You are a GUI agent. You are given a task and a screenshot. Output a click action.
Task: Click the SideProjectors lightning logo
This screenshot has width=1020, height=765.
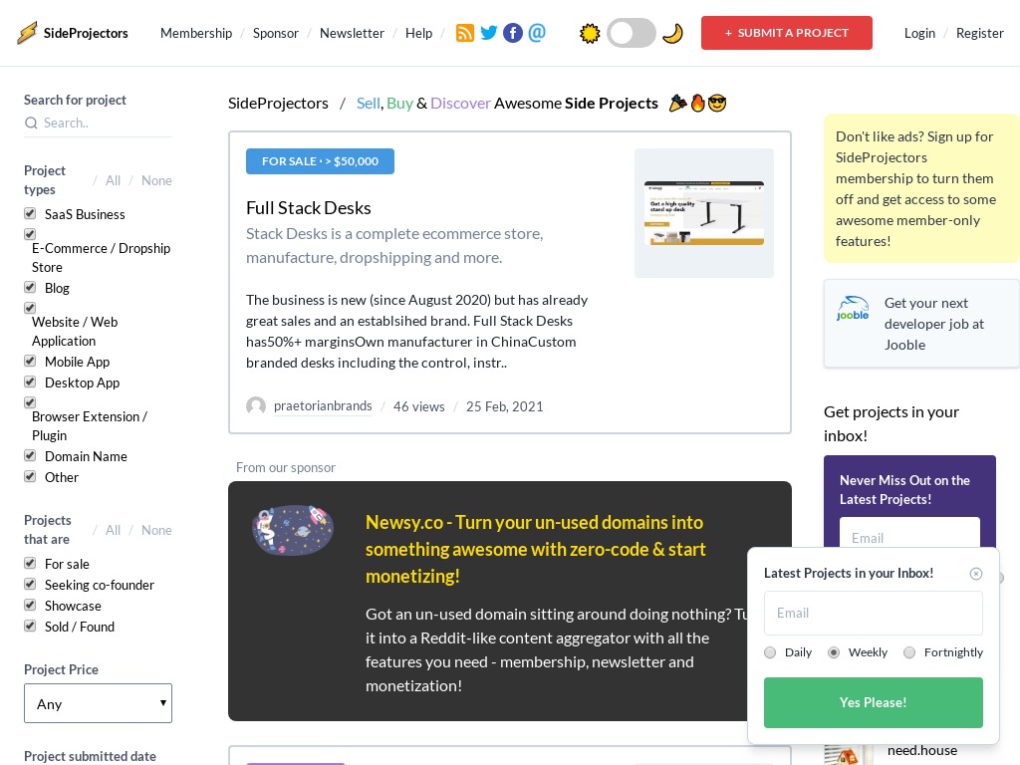27,33
